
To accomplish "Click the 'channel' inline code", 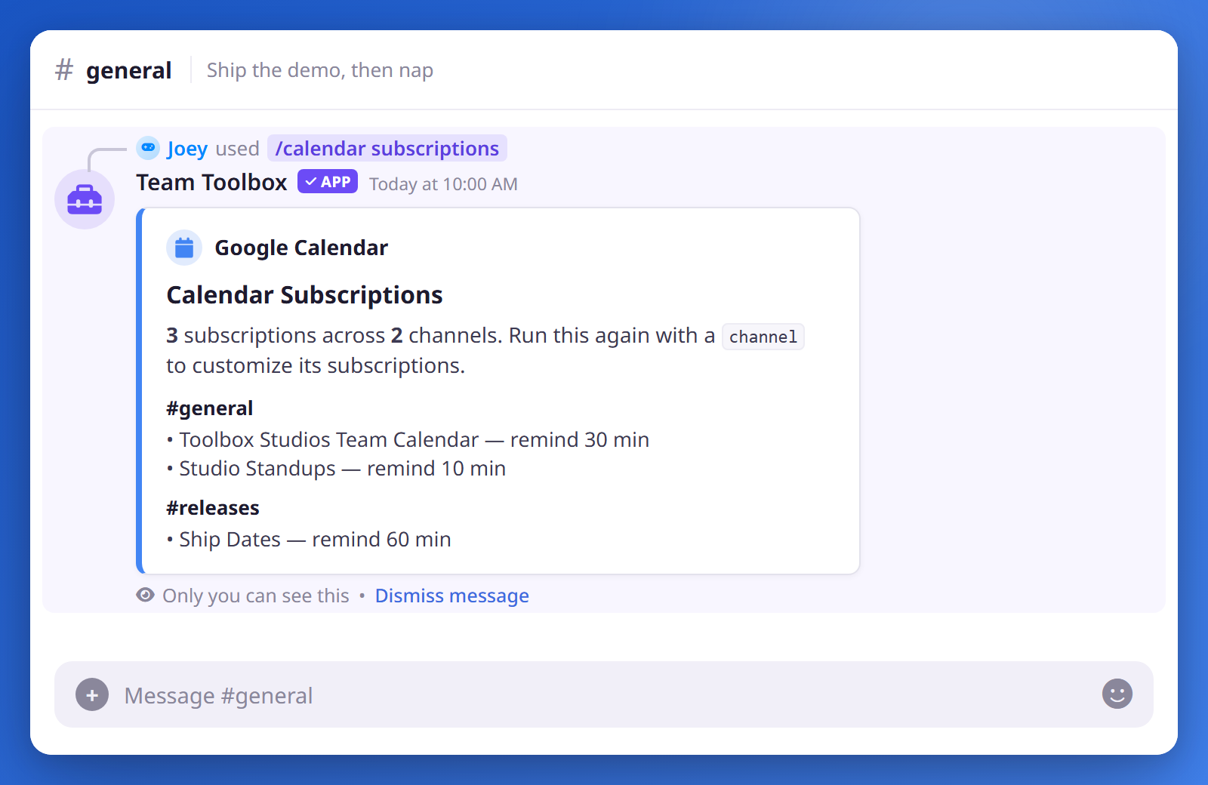I will pyautogui.click(x=763, y=337).
